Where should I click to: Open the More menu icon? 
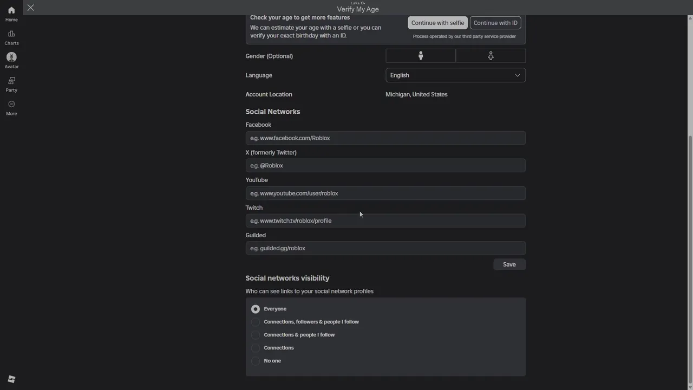(11, 105)
